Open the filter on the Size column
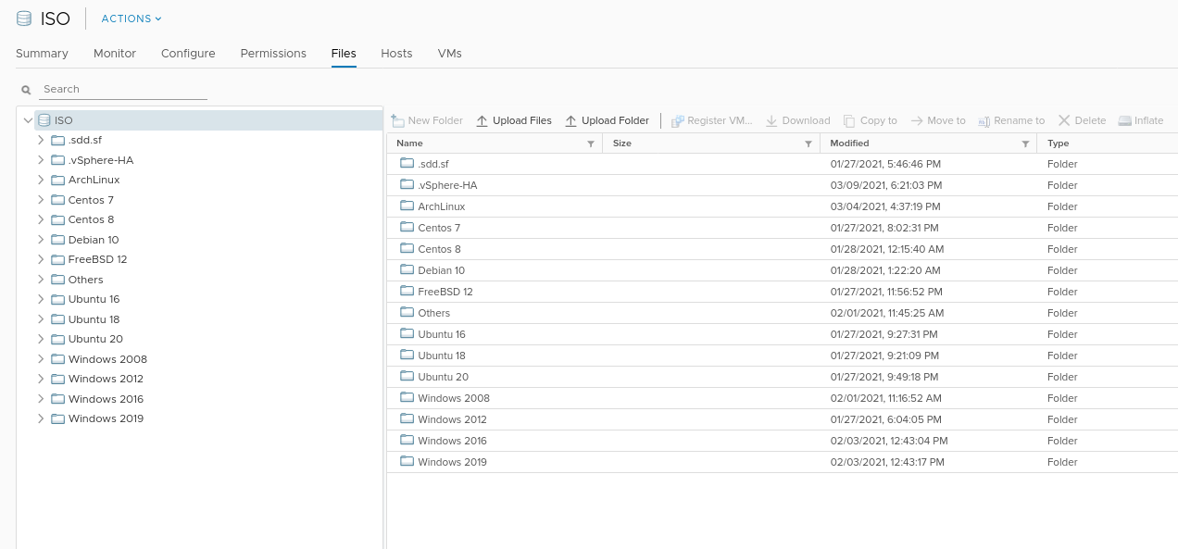 click(808, 143)
